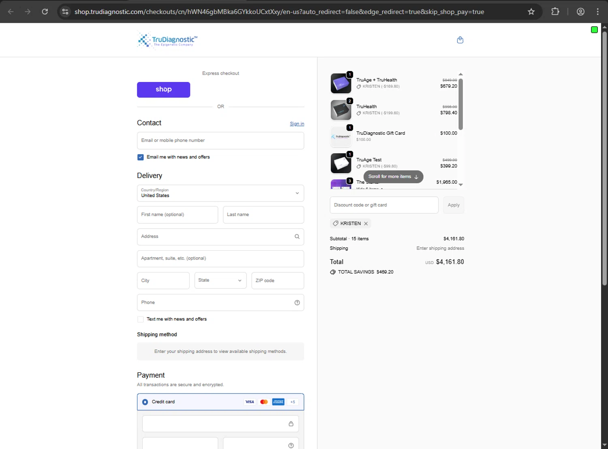The width and height of the screenshot is (608, 449).
Task: View site information icon in address bar
Action: coord(65,12)
